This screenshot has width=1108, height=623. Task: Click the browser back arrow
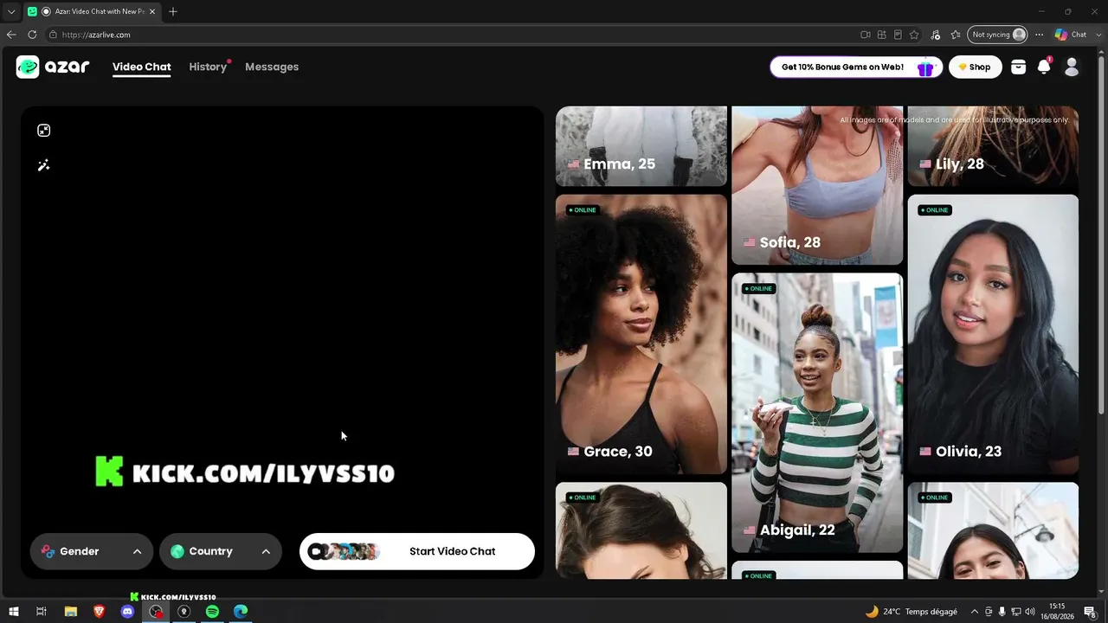(x=11, y=35)
